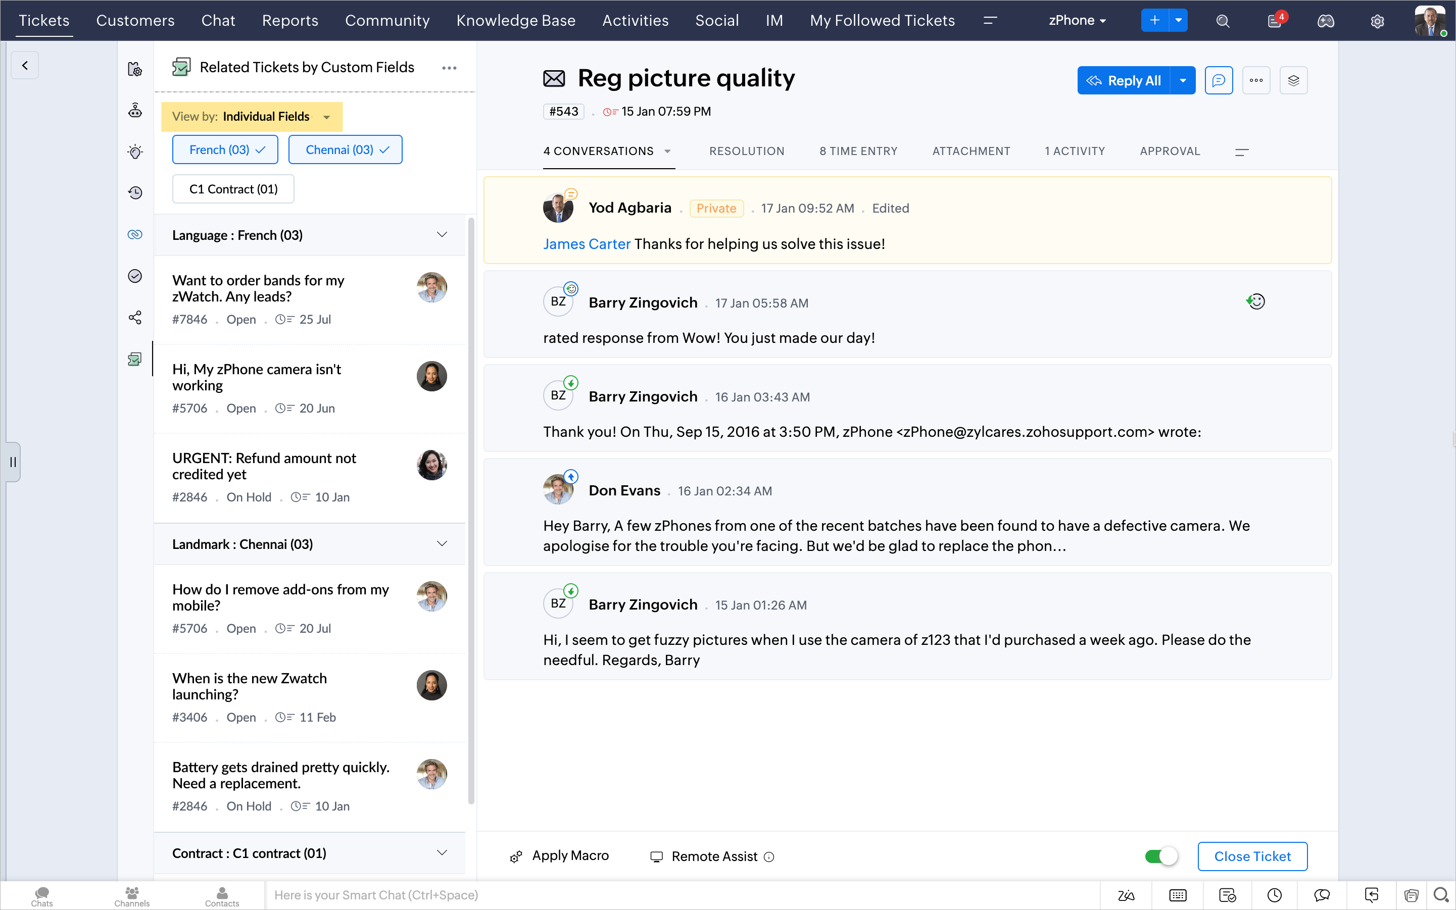1456x910 pixels.
Task: Open notifications with the red badge
Action: [1275, 21]
